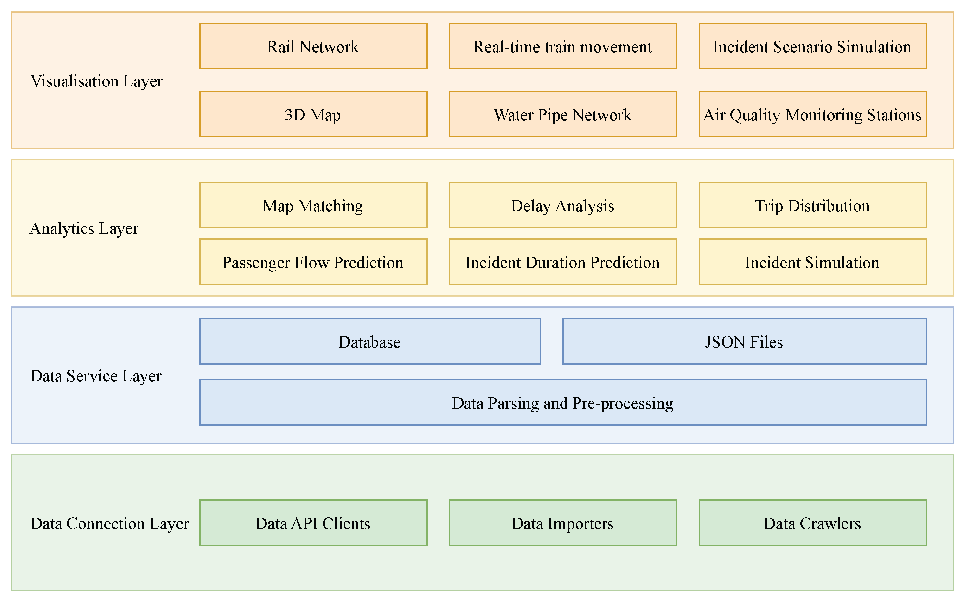
Task: Click the Incident Duration Prediction box
Action: click(563, 262)
